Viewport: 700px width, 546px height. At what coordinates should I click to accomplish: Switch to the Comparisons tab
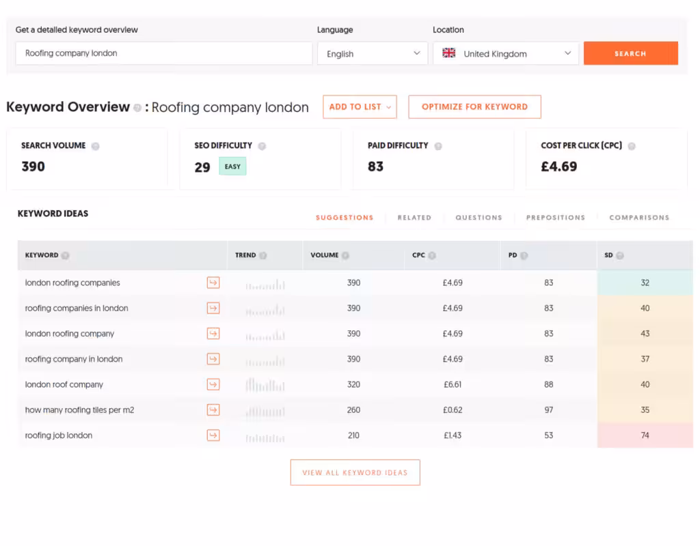coord(639,218)
